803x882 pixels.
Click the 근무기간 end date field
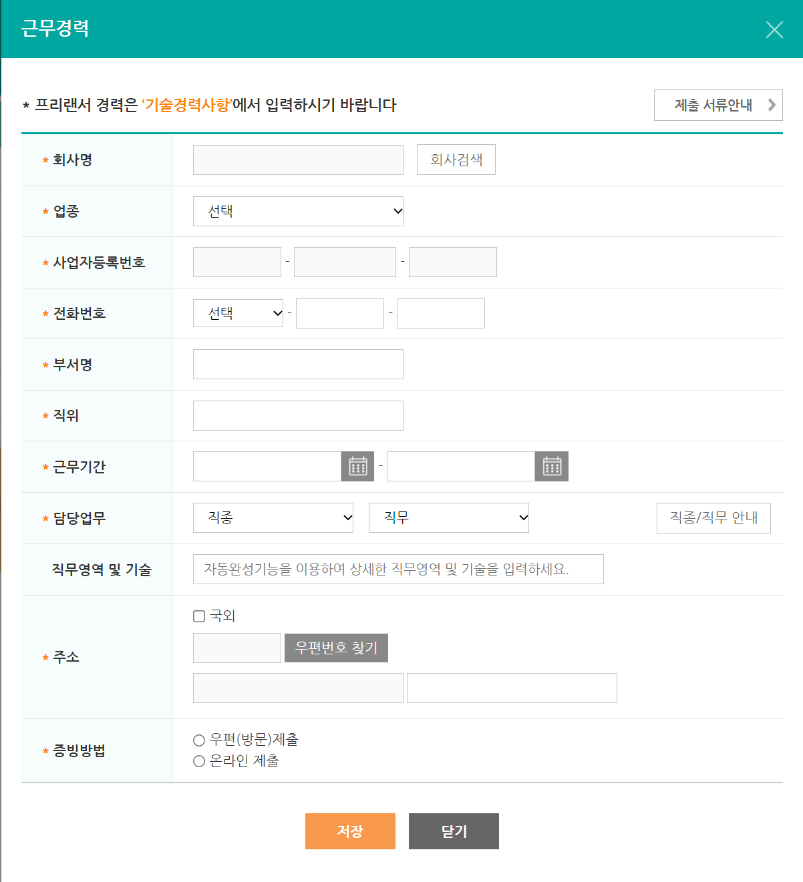(x=461, y=466)
